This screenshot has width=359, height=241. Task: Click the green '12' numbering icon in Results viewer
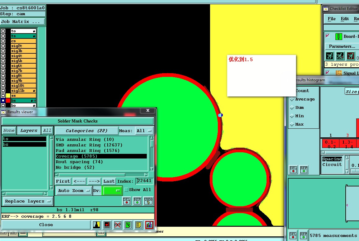(x=128, y=225)
